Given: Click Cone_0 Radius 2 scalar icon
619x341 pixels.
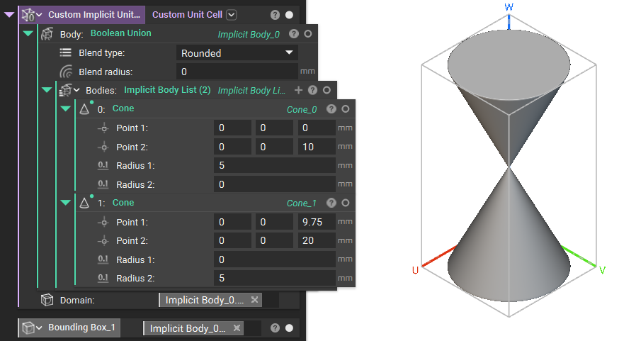Looking at the screenshot, I should (x=103, y=184).
